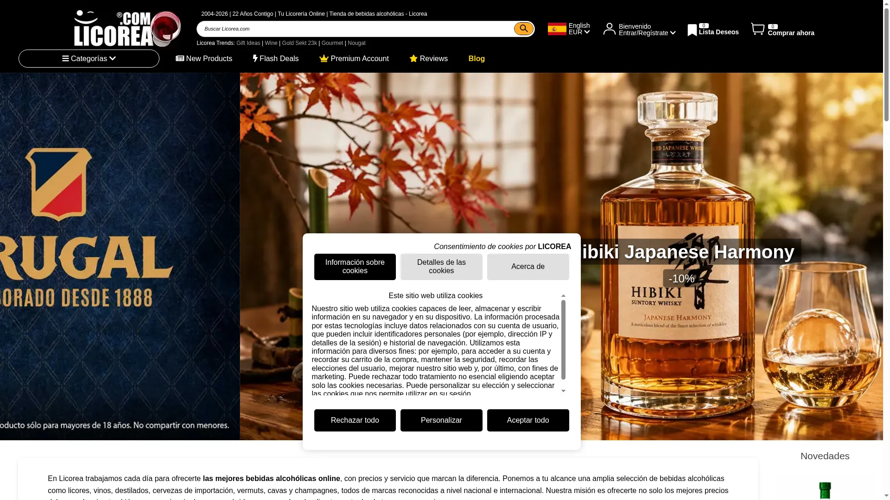Click the cookie dialog scrollbar thumb
Viewport: 890px width, 500px height.
tap(563, 339)
